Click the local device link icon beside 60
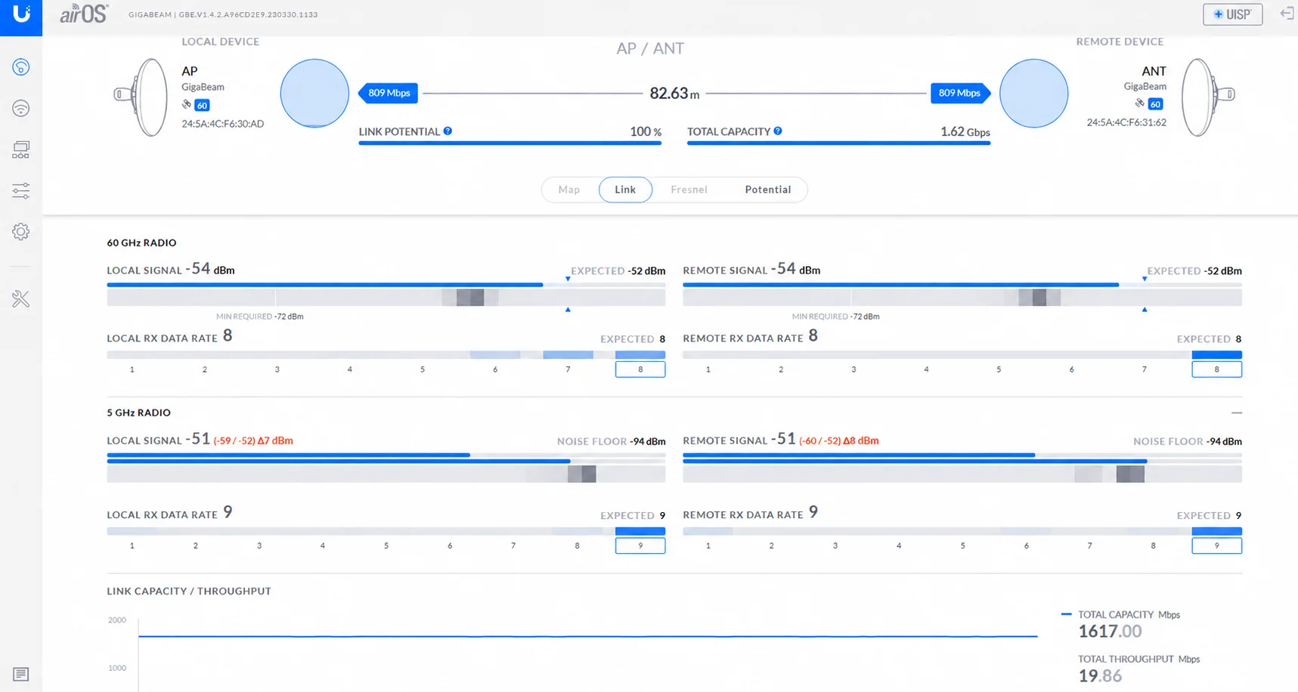 coord(186,104)
